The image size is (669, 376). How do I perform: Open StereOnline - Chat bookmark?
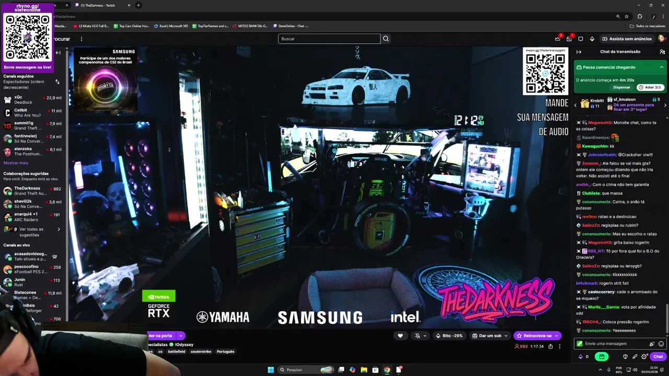[x=291, y=26]
